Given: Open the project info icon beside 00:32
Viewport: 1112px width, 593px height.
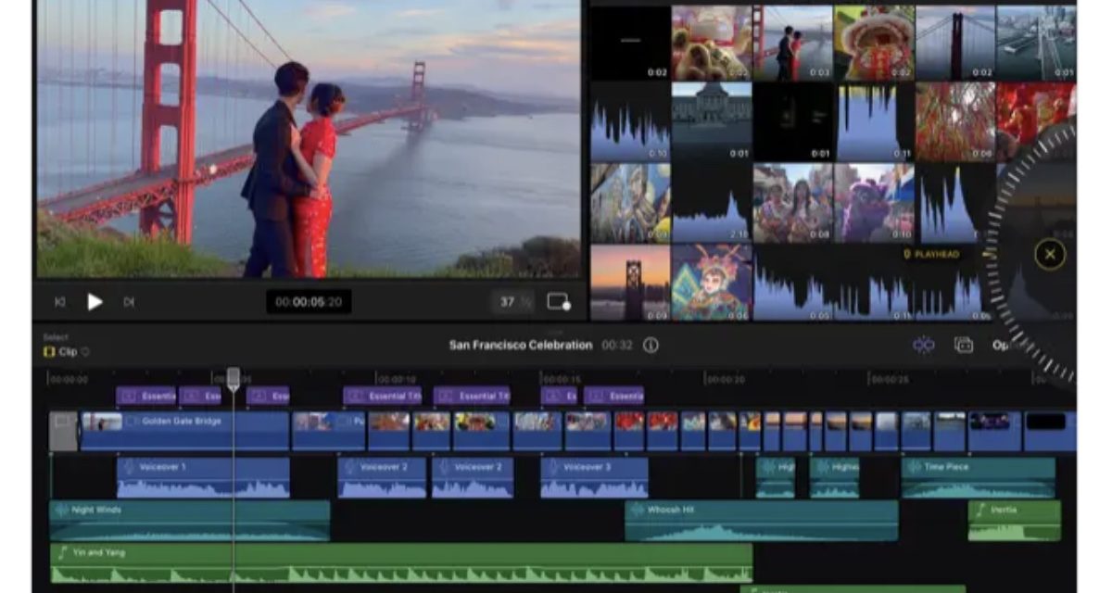Looking at the screenshot, I should tap(651, 346).
